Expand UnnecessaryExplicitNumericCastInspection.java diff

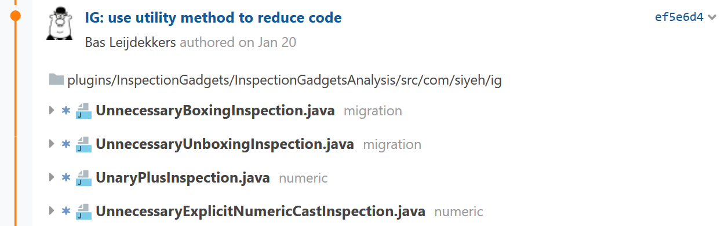click(52, 212)
